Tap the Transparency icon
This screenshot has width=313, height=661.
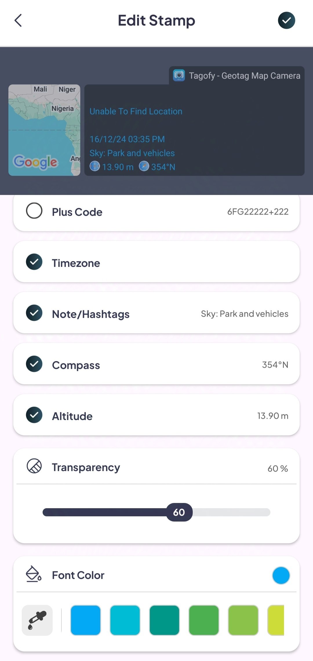click(34, 466)
